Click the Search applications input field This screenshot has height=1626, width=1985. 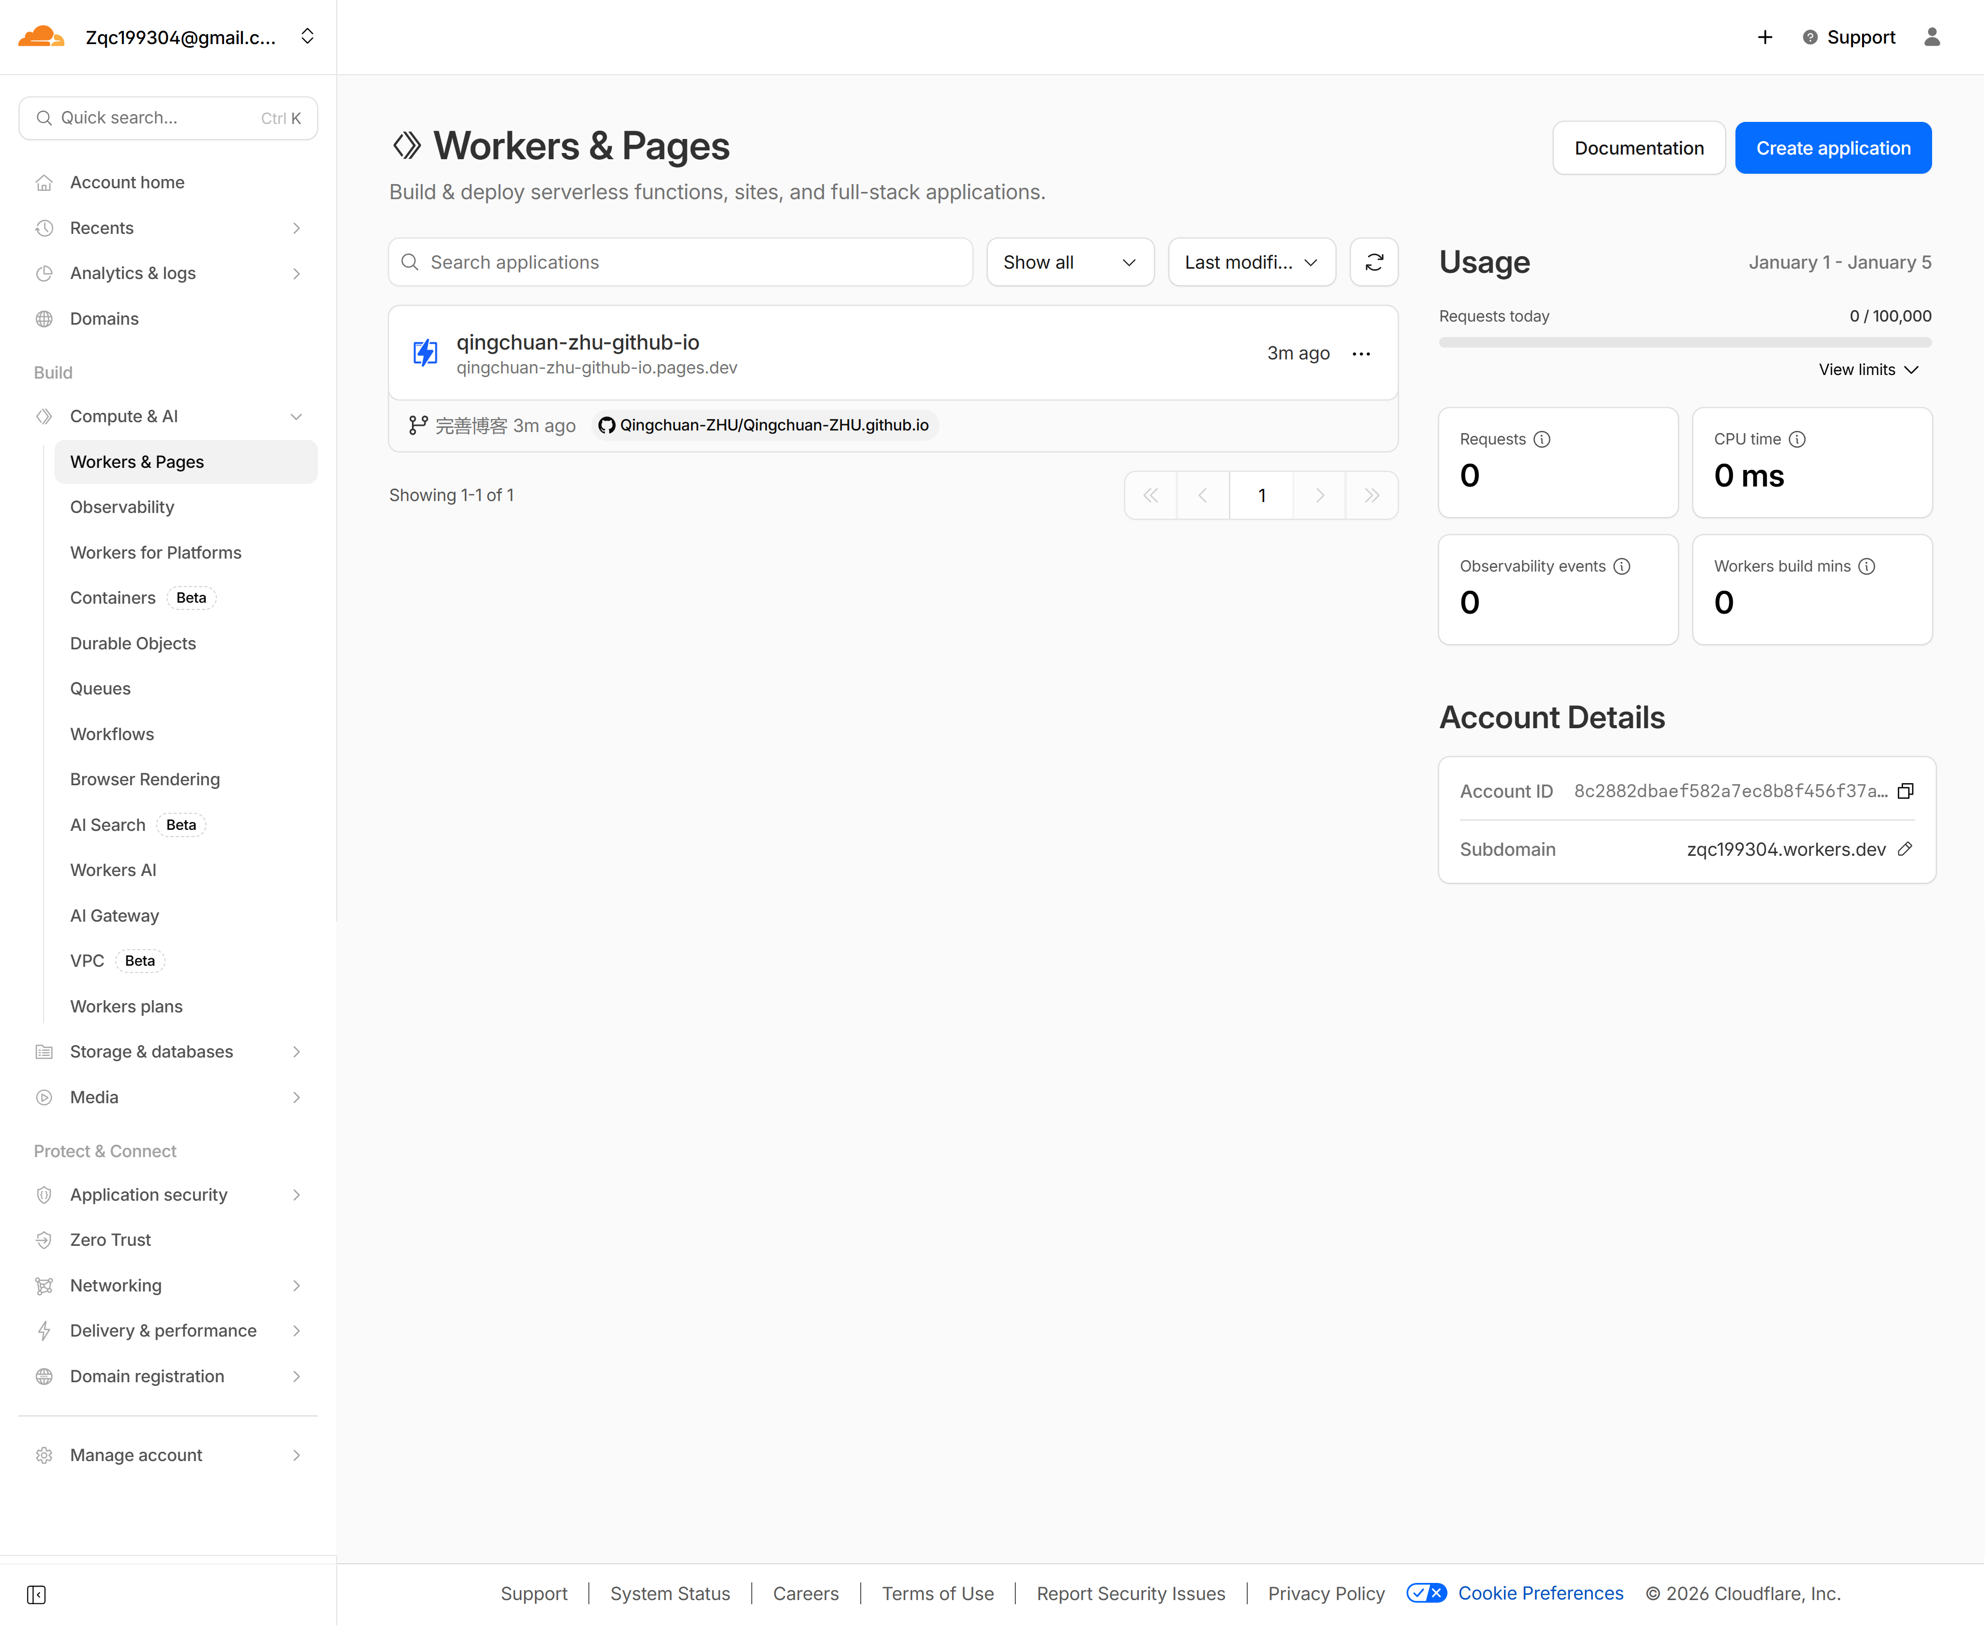680,262
